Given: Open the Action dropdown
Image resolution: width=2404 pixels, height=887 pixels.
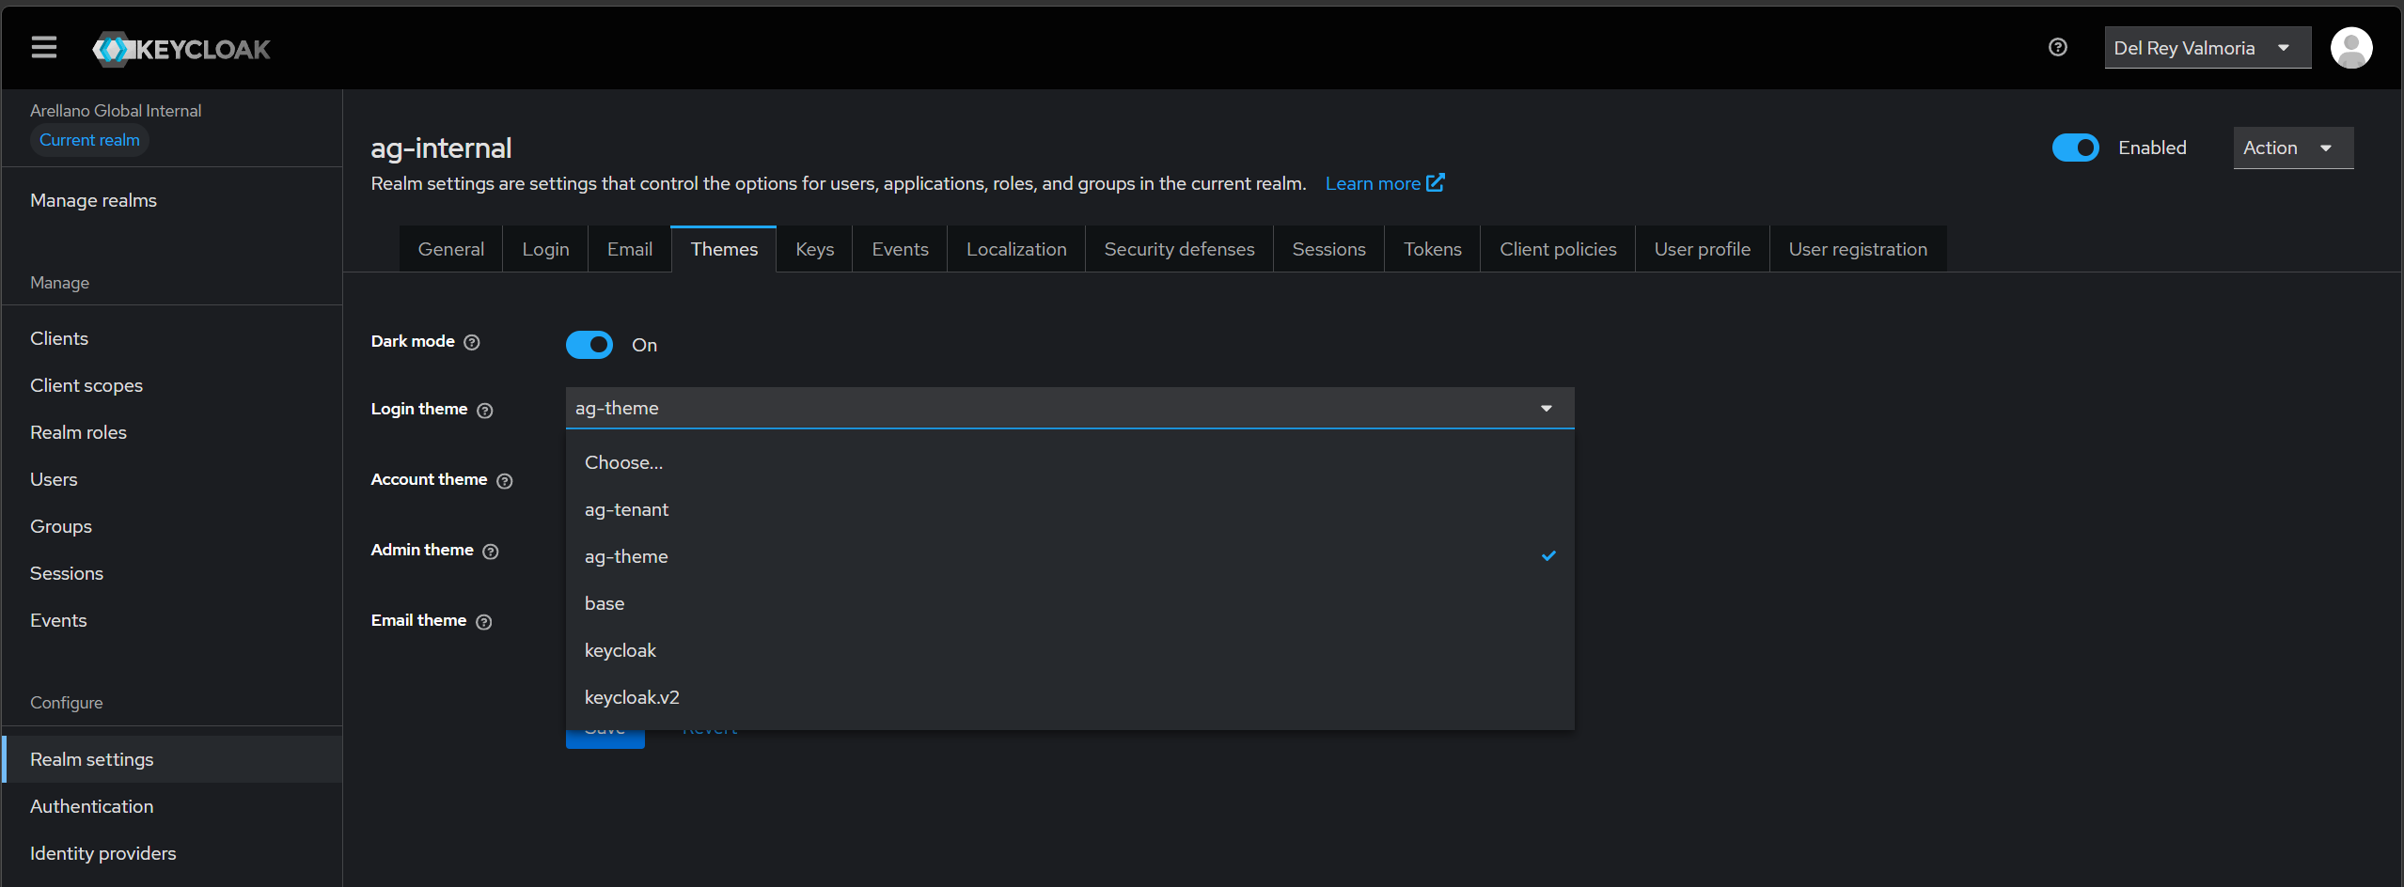Looking at the screenshot, I should tap(2293, 148).
